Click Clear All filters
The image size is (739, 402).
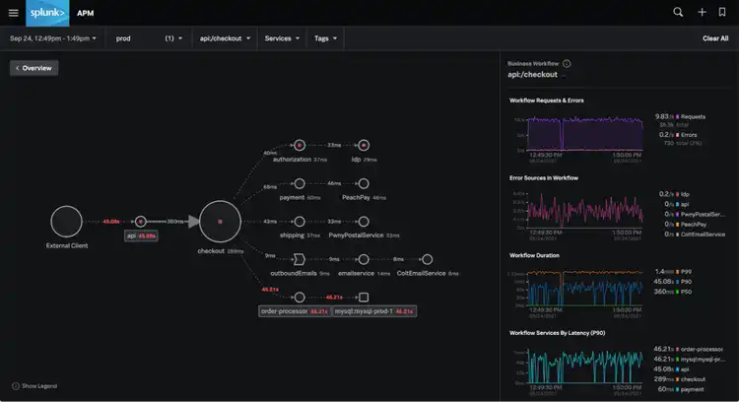(x=714, y=38)
